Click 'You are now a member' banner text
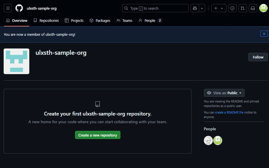The width and height of the screenshot is (269, 168). click(x=39, y=34)
